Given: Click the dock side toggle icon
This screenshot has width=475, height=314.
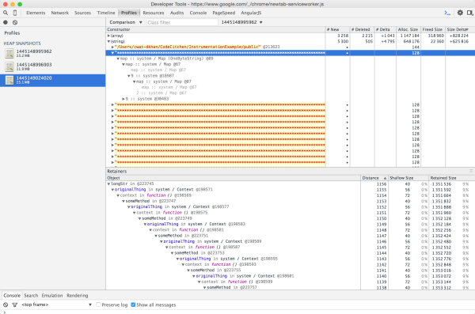Looking at the screenshot, I should tap(469, 13).
